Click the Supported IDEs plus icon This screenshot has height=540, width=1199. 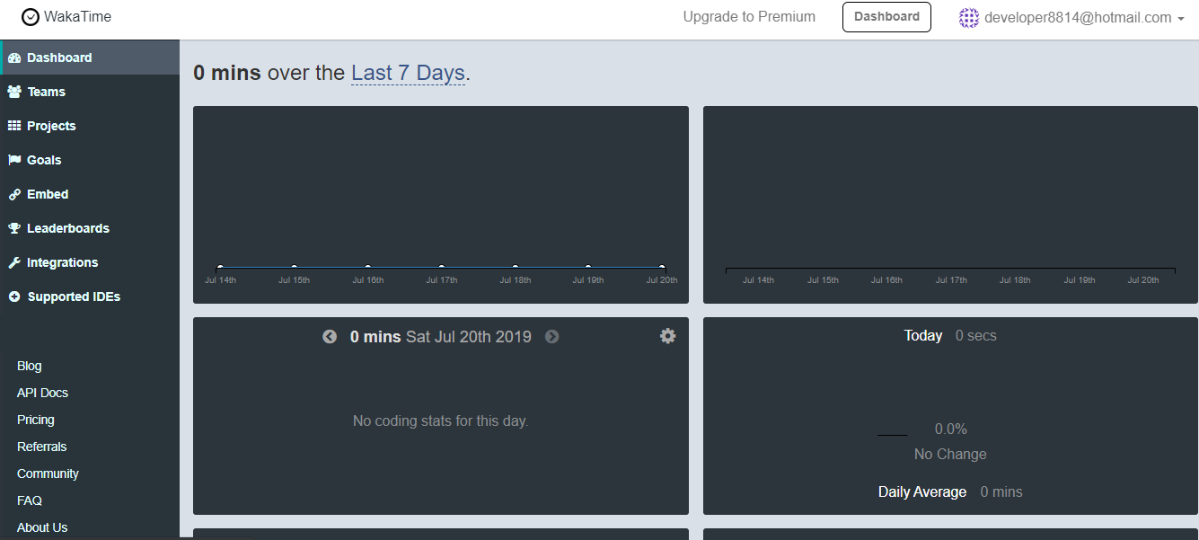tap(13, 296)
